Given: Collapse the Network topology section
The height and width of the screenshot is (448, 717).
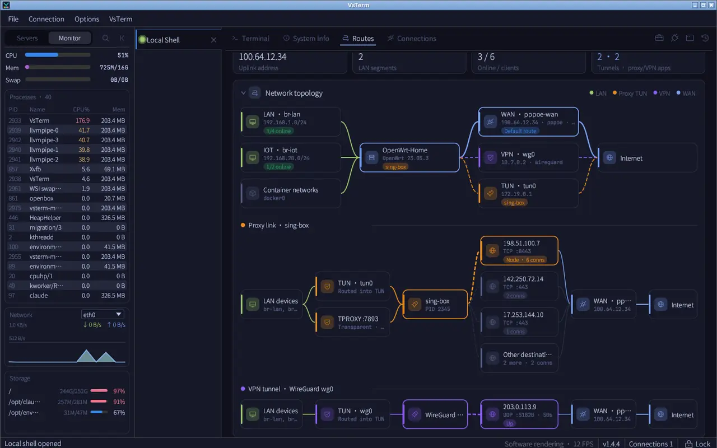Looking at the screenshot, I should pos(243,93).
